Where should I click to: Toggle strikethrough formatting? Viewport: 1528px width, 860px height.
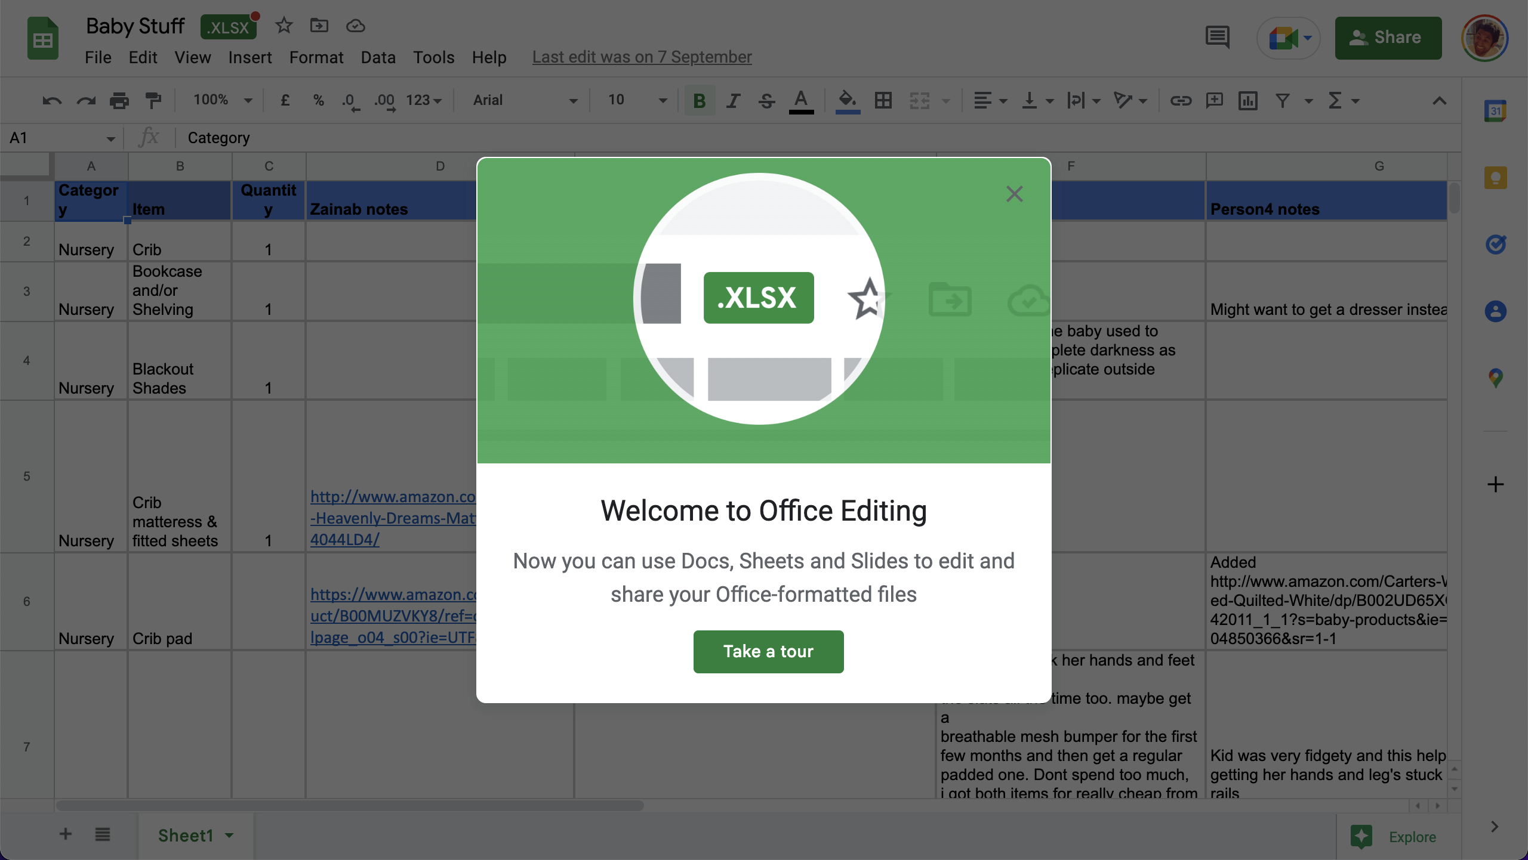click(766, 101)
